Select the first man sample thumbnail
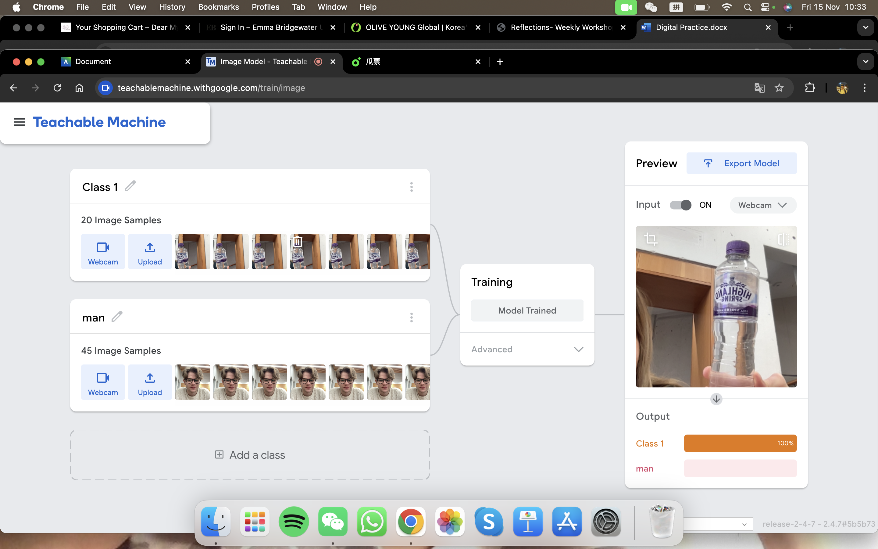 (x=192, y=382)
